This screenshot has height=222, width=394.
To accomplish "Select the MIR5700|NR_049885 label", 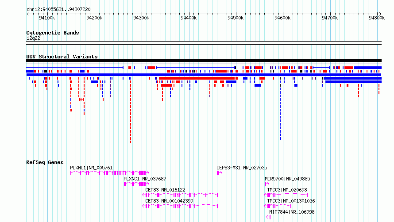I will pyautogui.click(x=287, y=179).
